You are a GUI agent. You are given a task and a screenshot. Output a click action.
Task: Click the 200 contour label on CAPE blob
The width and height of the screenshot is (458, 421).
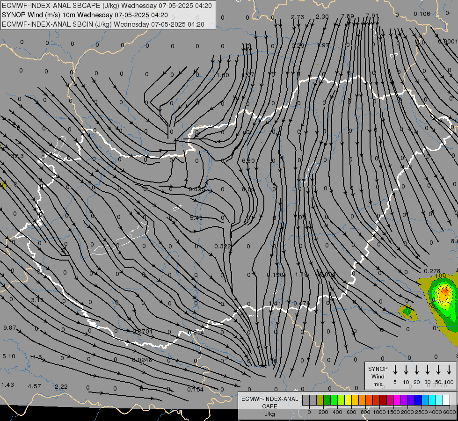coord(433,305)
